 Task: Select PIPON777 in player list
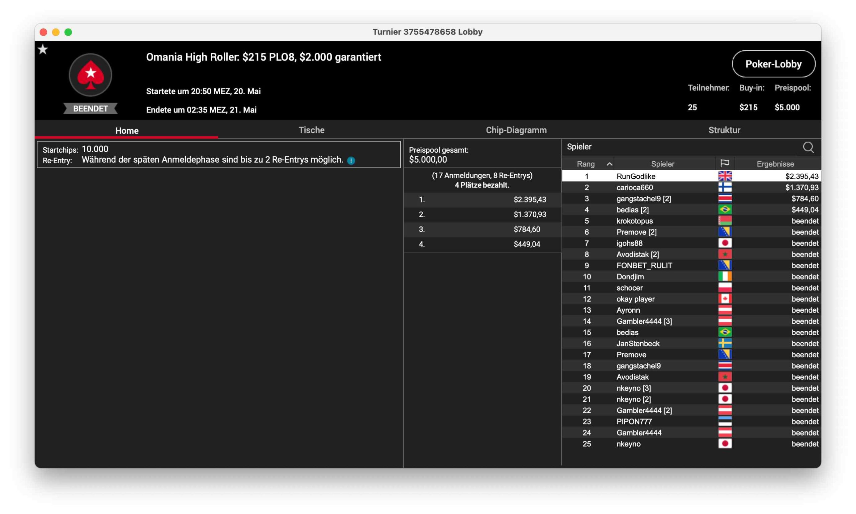(x=634, y=421)
